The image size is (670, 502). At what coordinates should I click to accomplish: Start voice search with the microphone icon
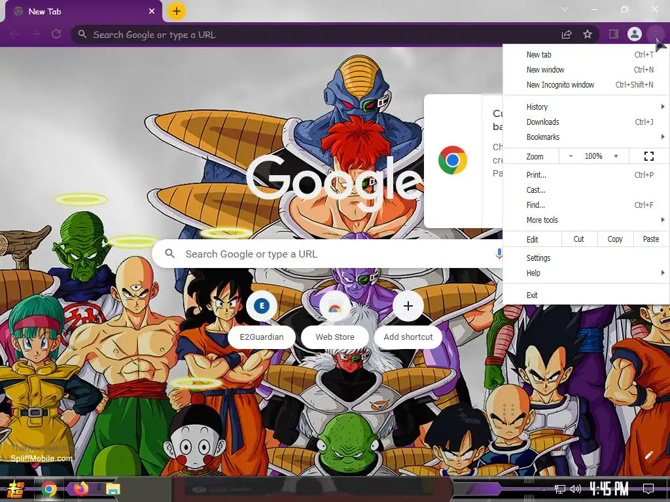tap(498, 254)
